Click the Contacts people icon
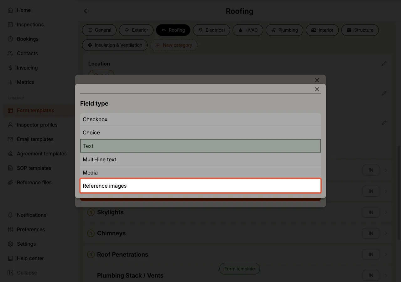 10,53
